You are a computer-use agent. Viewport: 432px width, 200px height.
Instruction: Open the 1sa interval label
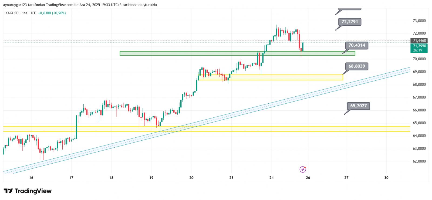click(25, 13)
